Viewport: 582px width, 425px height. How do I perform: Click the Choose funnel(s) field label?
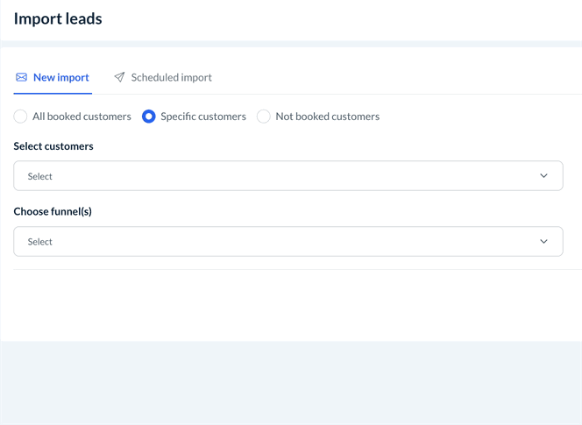pos(53,211)
